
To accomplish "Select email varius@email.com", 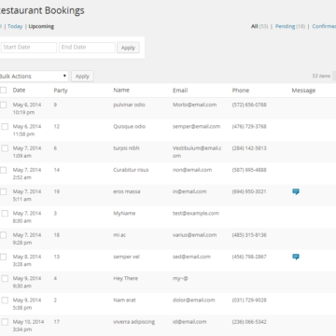I will [x=194, y=235].
